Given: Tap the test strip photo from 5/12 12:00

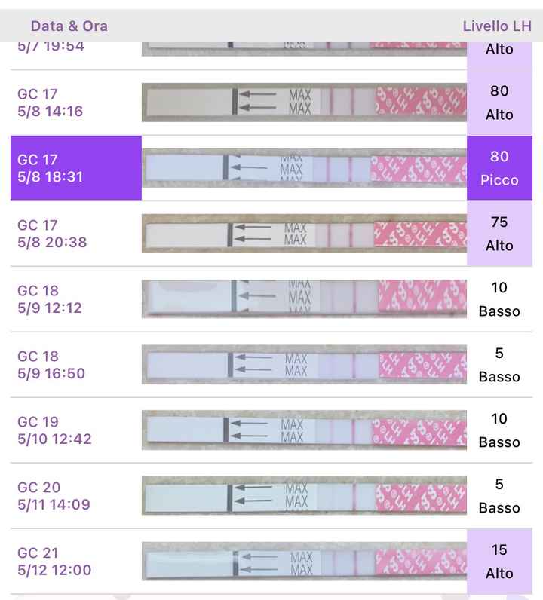Looking at the screenshot, I should (304, 562).
